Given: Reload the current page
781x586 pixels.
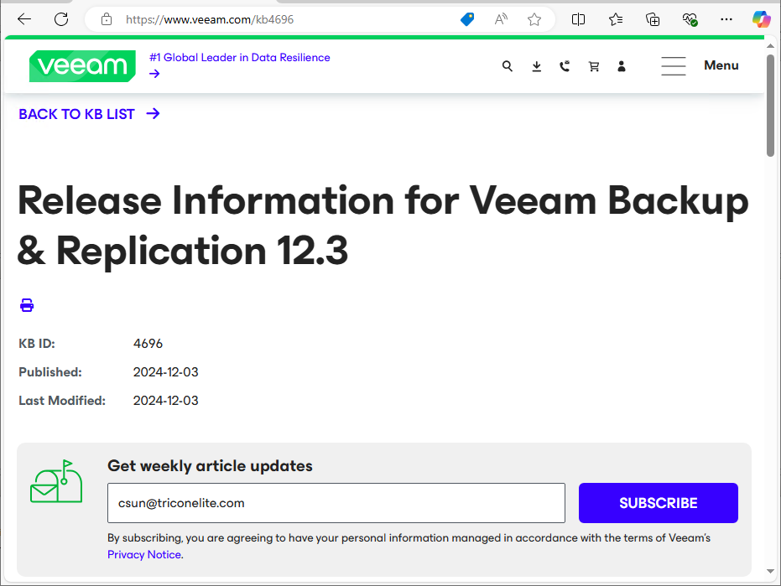Looking at the screenshot, I should coord(61,19).
